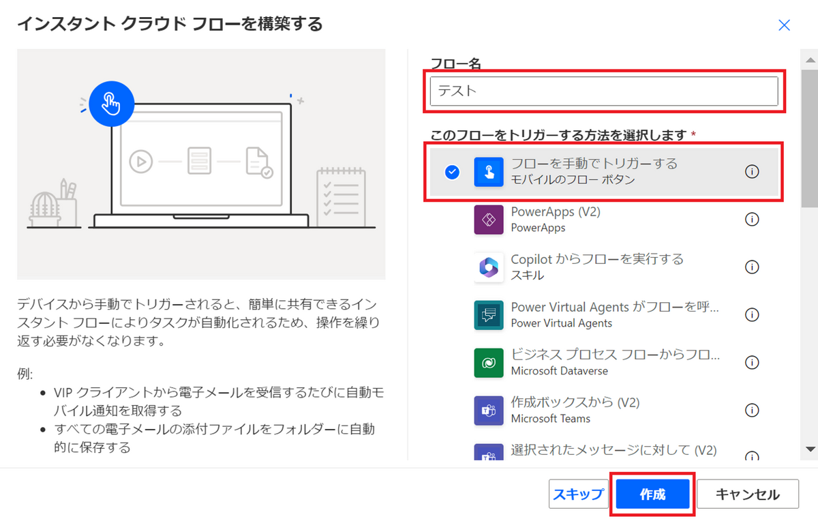Viewport: 818px width, 519px height.
Task: Show info for Copilot からフローを実行する
Action: tap(752, 267)
